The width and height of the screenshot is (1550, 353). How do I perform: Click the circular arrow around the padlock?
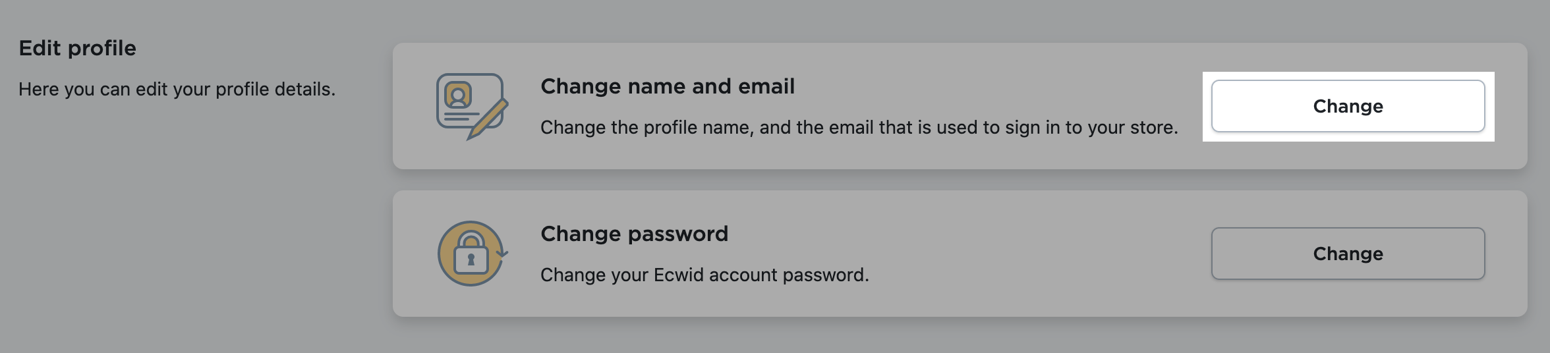pyautogui.click(x=502, y=253)
